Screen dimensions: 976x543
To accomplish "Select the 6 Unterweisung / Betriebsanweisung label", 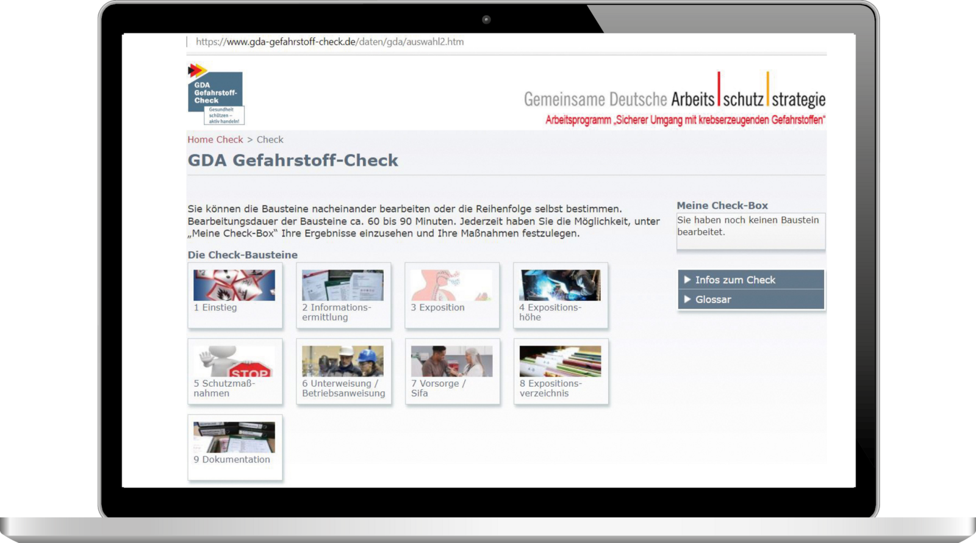I will 343,389.
